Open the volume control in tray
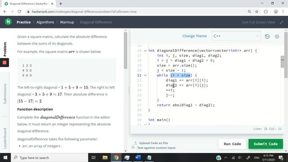The height and width of the screenshot is (162, 288). [240, 157]
